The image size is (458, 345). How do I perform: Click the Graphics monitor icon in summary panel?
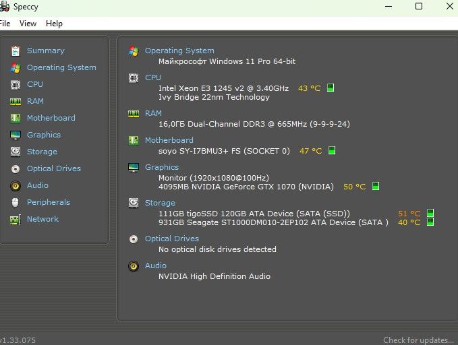point(134,168)
